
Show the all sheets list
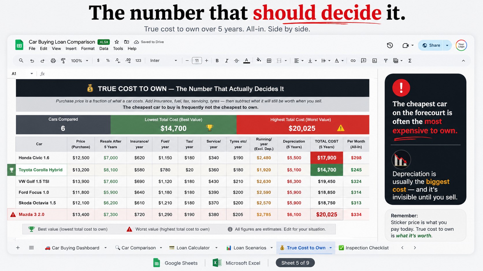coord(31,248)
